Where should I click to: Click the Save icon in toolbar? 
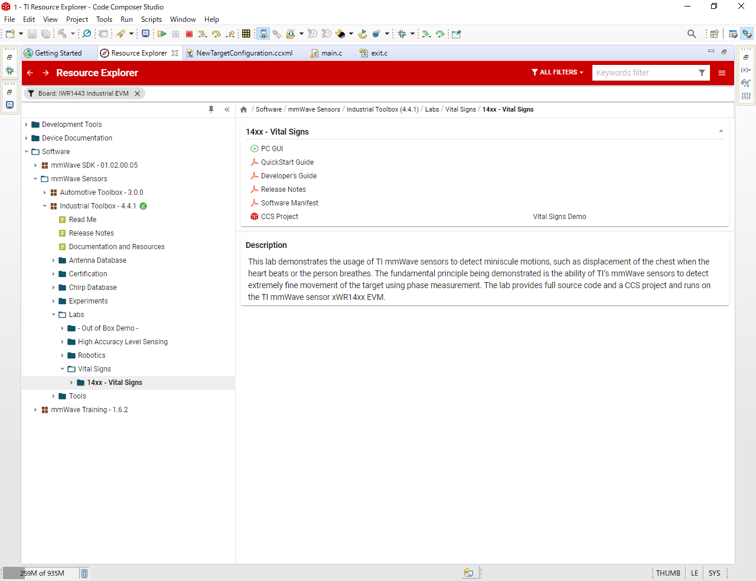[x=32, y=34]
